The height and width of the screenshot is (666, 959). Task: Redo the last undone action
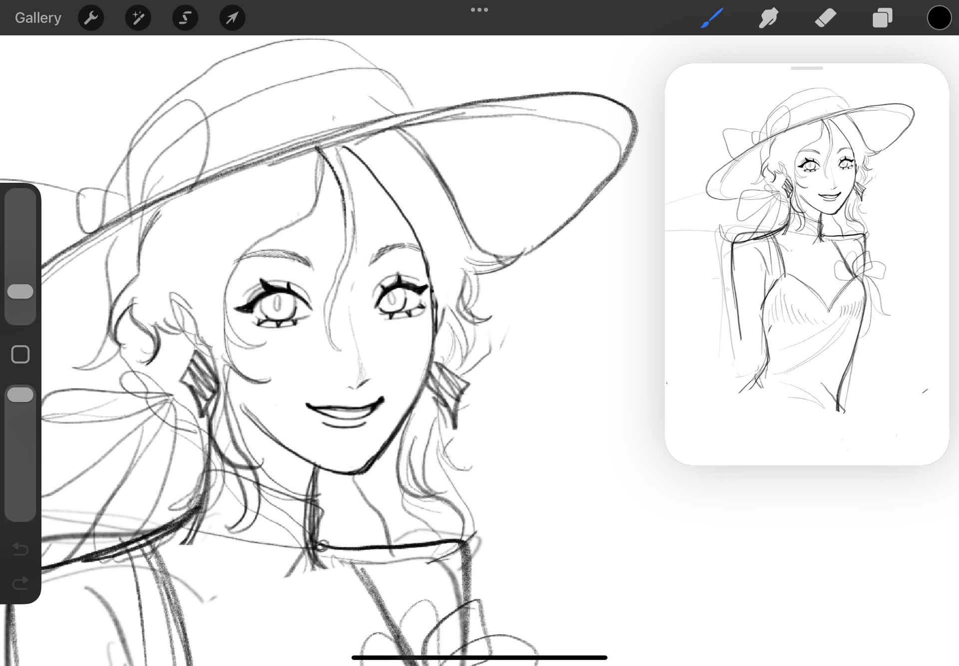coord(20,583)
